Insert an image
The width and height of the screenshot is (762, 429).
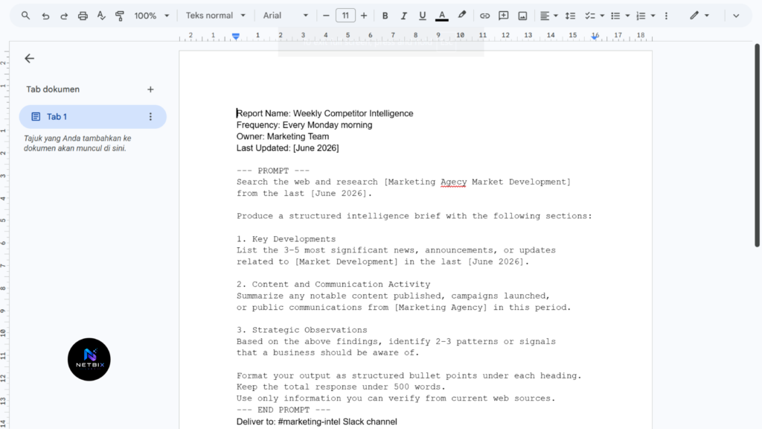coord(522,16)
